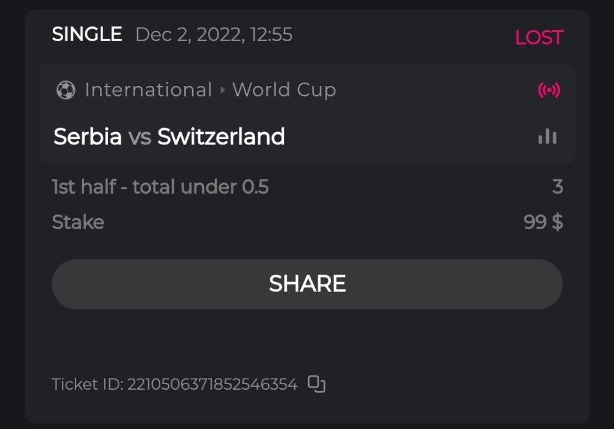This screenshot has height=429, width=614.
Task: Open the World Cup tournament link
Action: point(284,90)
